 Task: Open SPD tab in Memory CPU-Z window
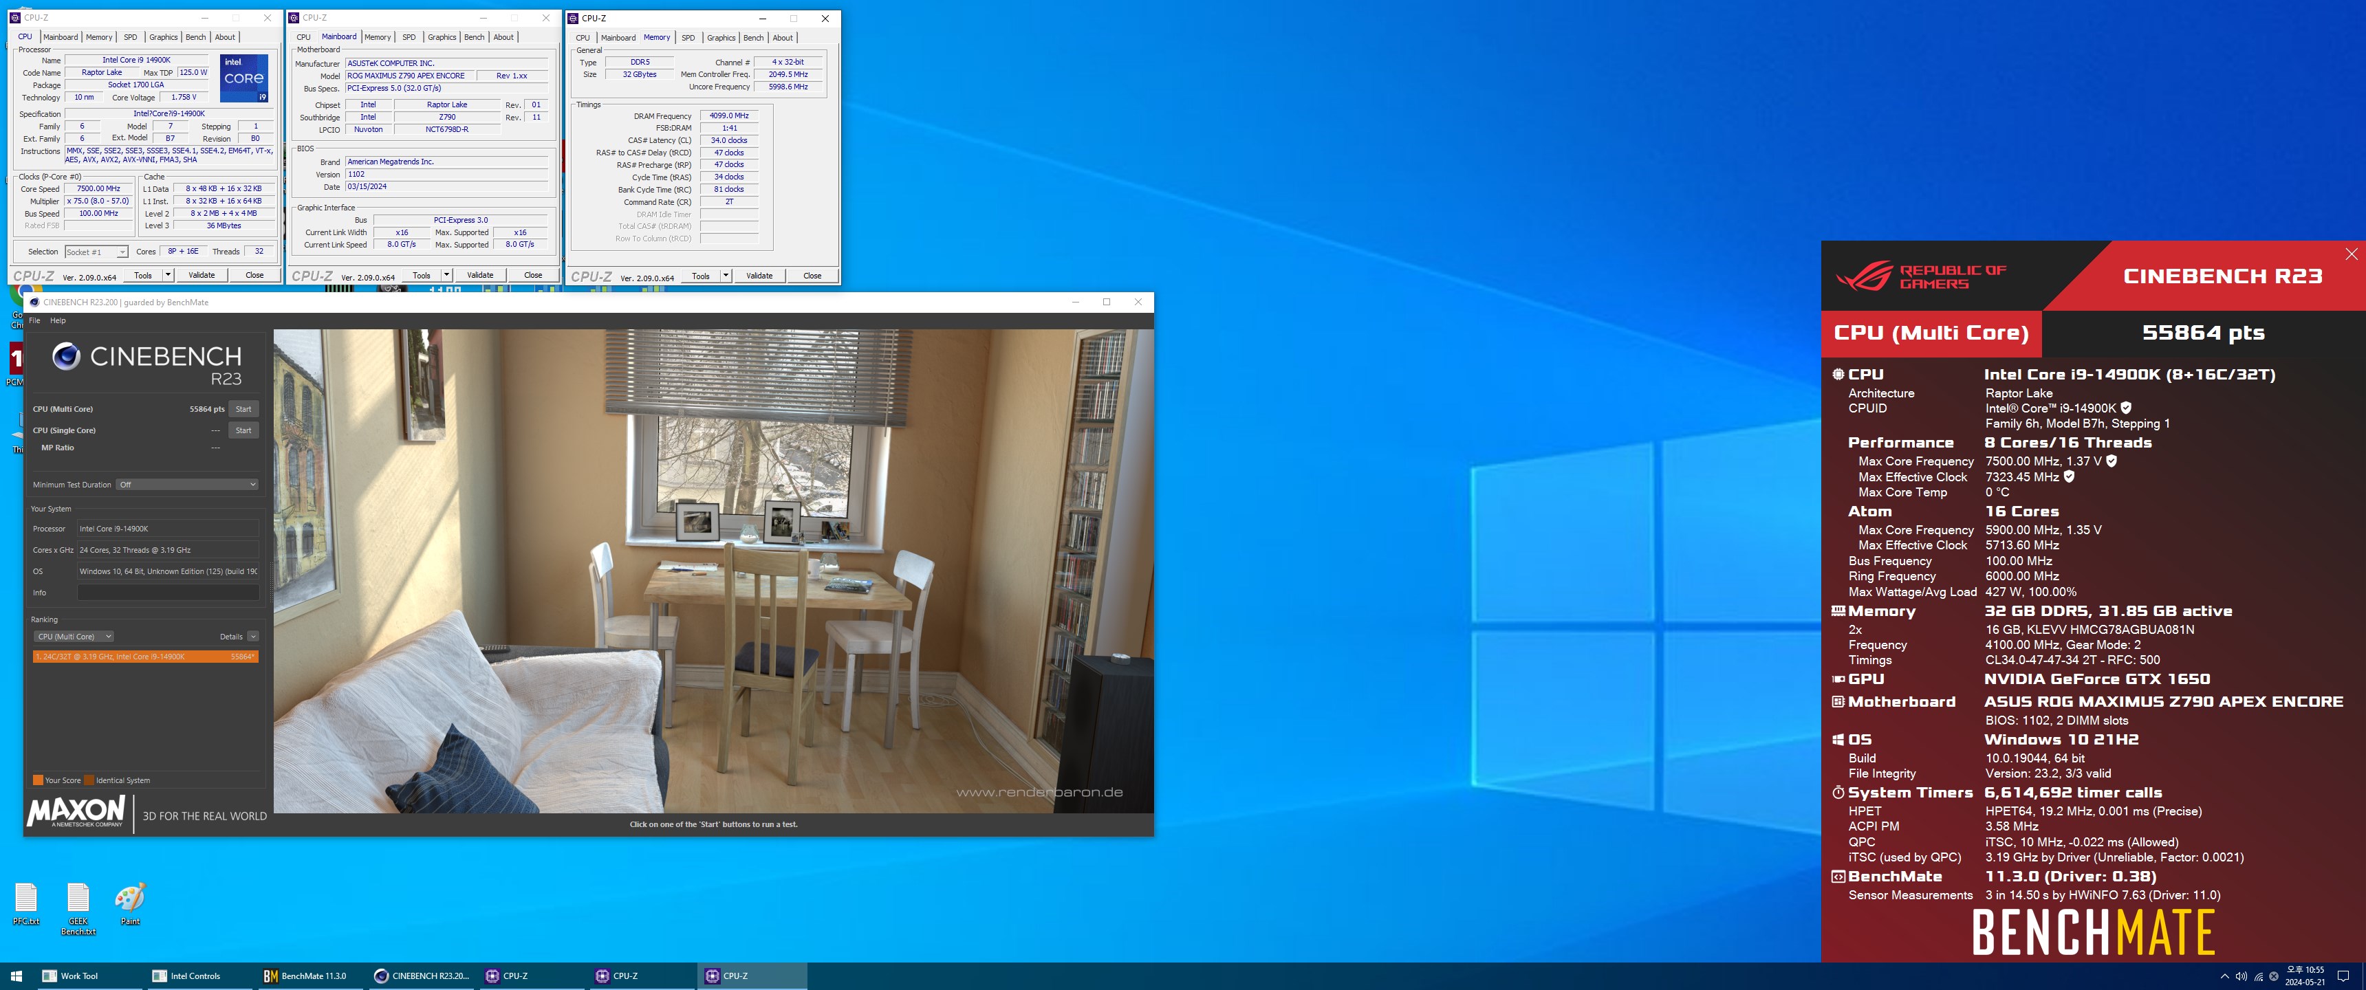(x=688, y=38)
